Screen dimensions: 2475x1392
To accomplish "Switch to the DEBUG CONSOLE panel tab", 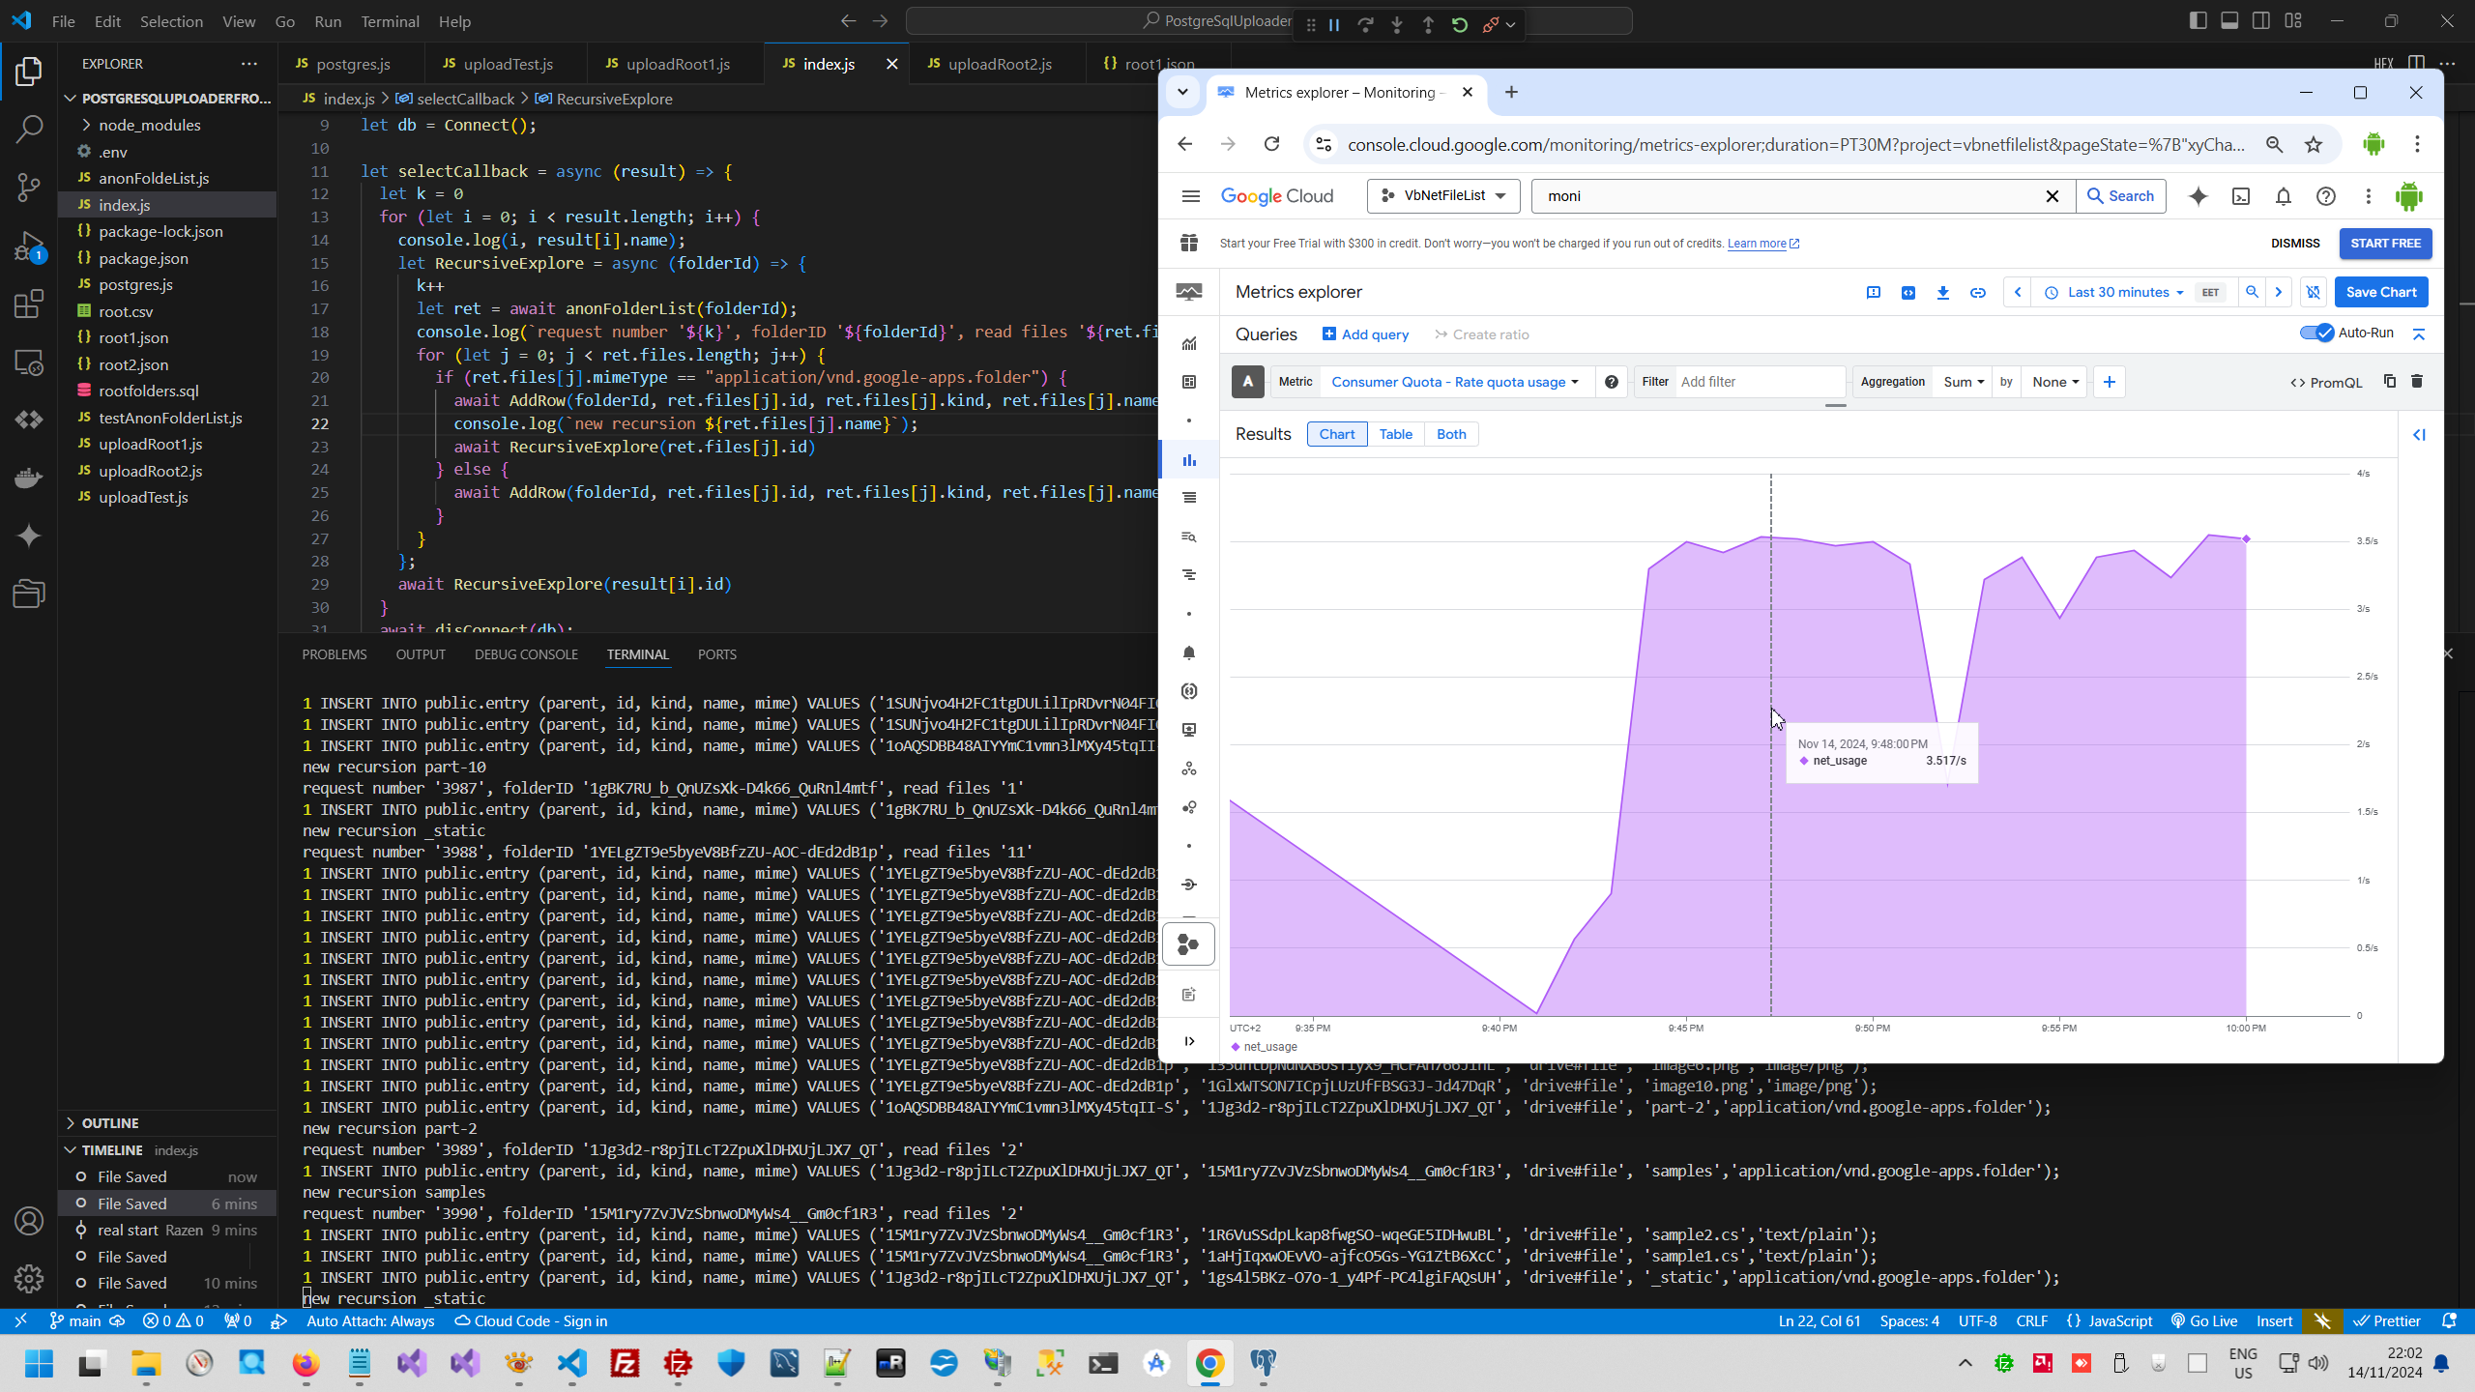I will coord(526,654).
